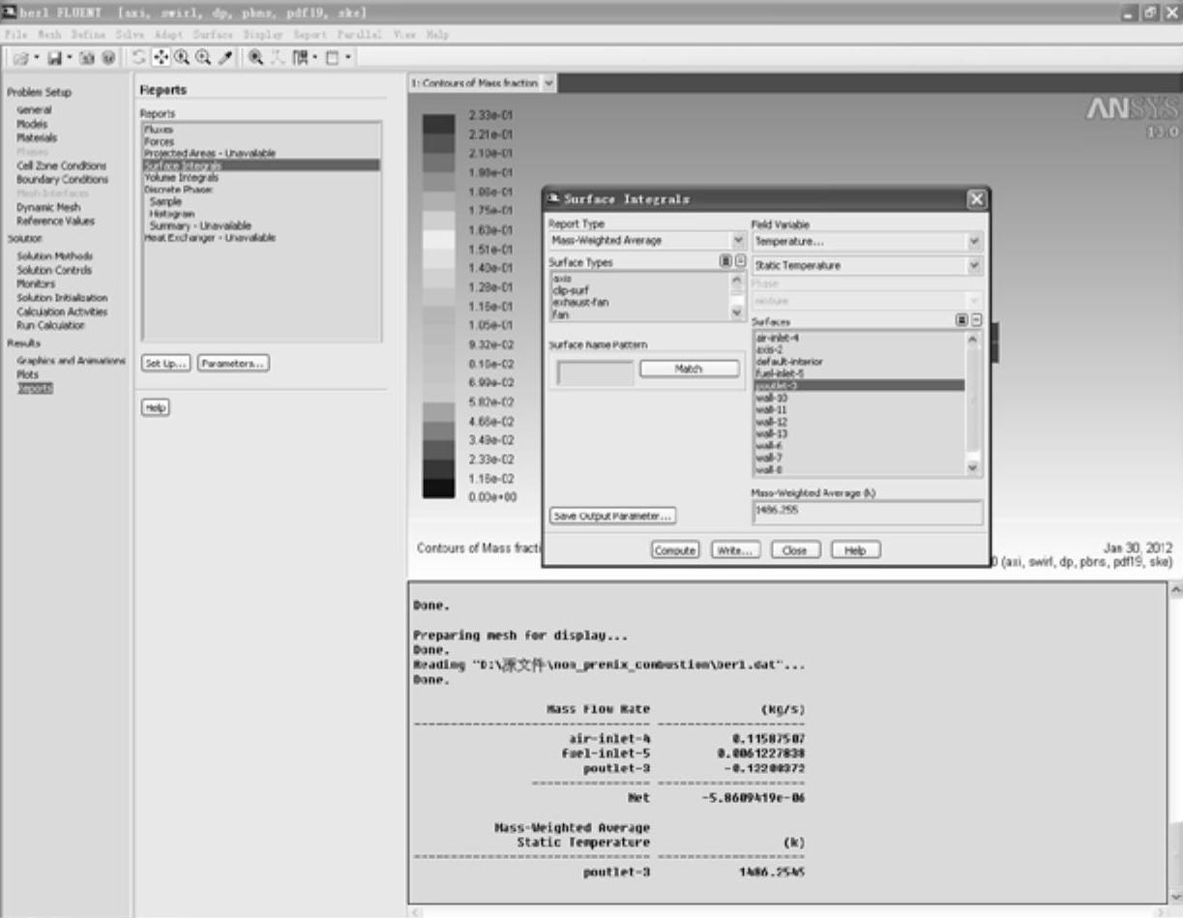
Task: Open the File menu
Action: pos(15,34)
